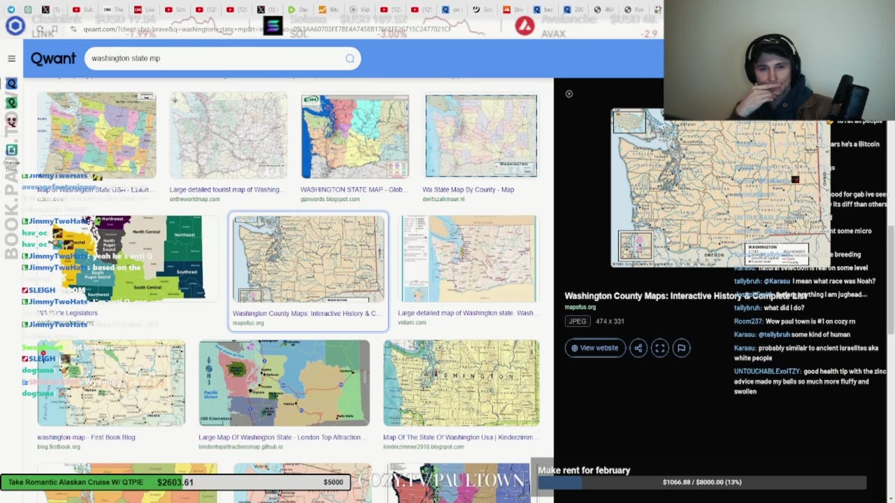Click the View website button
The image size is (895, 503).
coord(595,348)
